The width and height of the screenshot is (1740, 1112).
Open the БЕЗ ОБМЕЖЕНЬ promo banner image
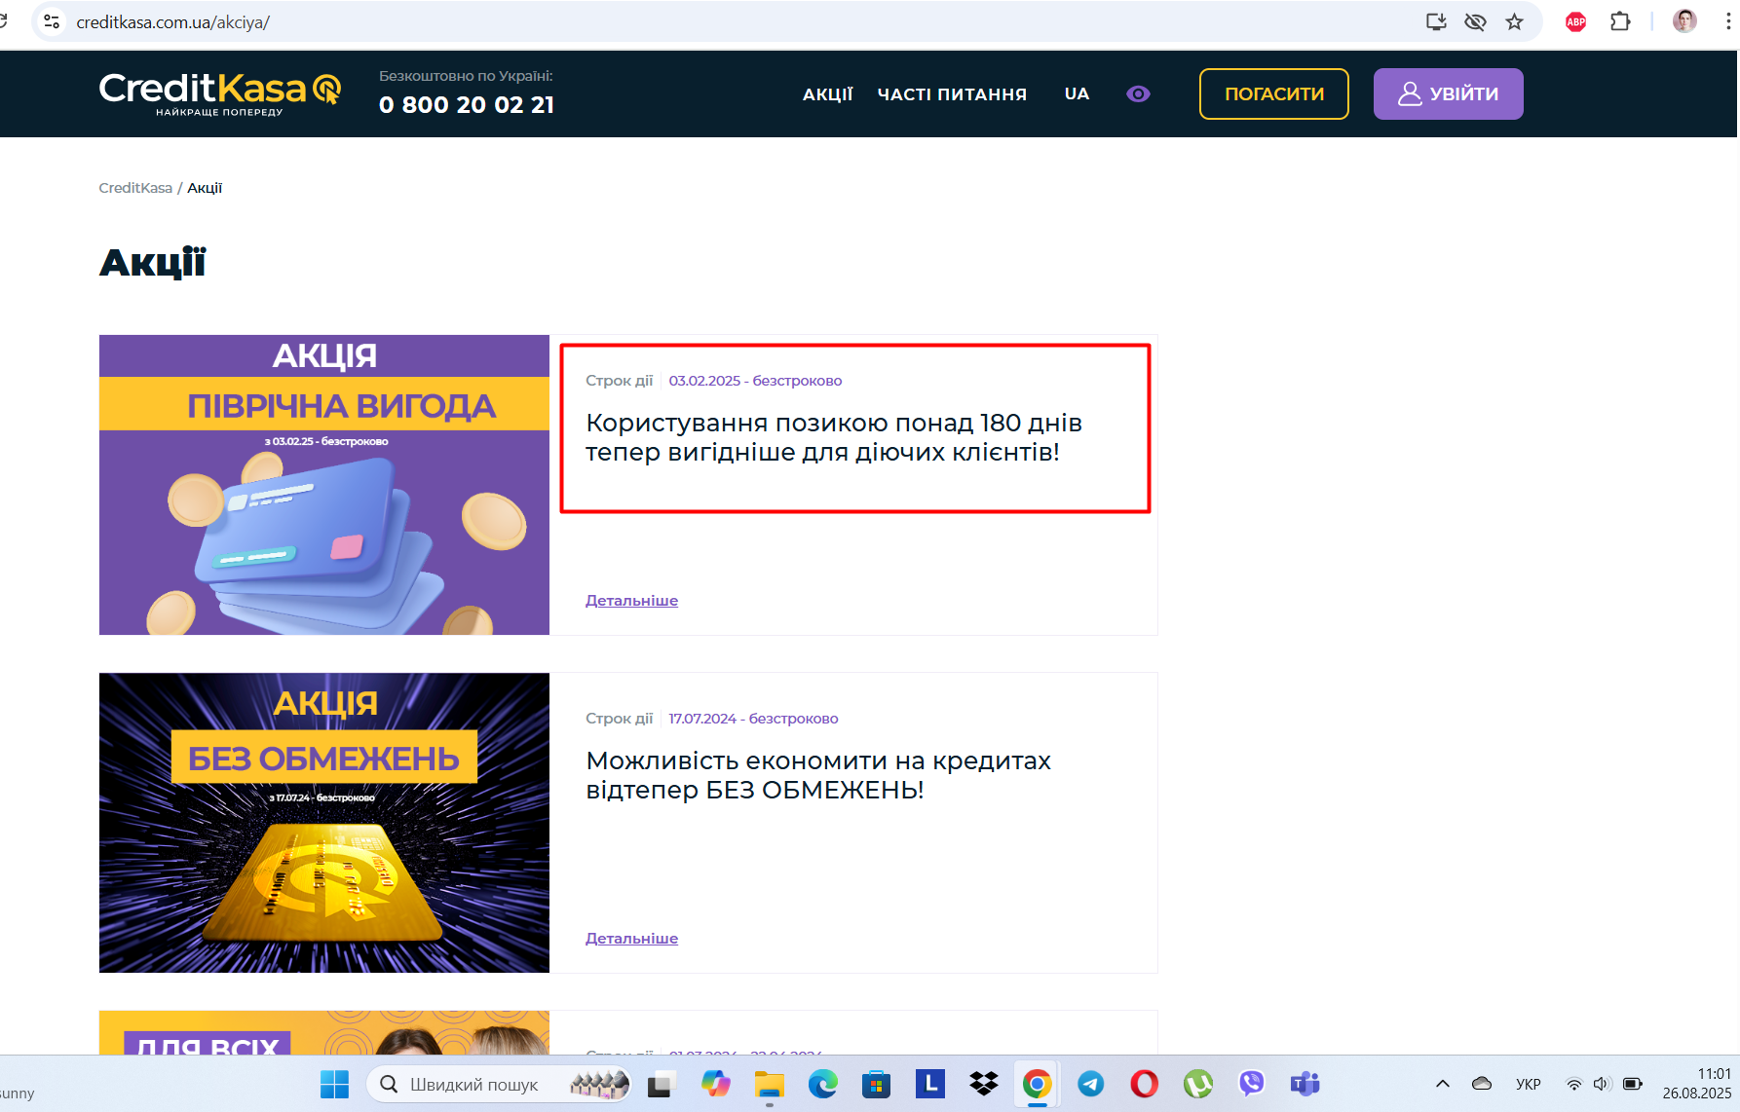(x=324, y=823)
